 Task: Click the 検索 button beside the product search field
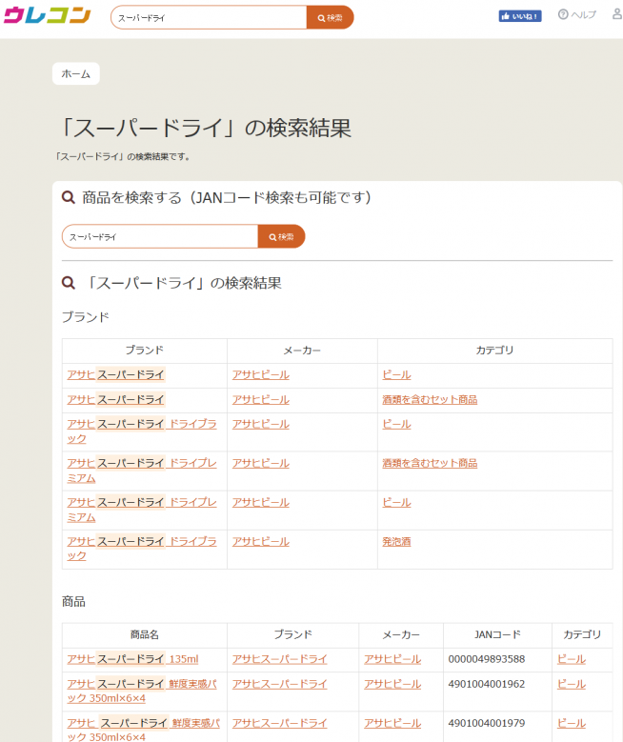click(x=281, y=236)
